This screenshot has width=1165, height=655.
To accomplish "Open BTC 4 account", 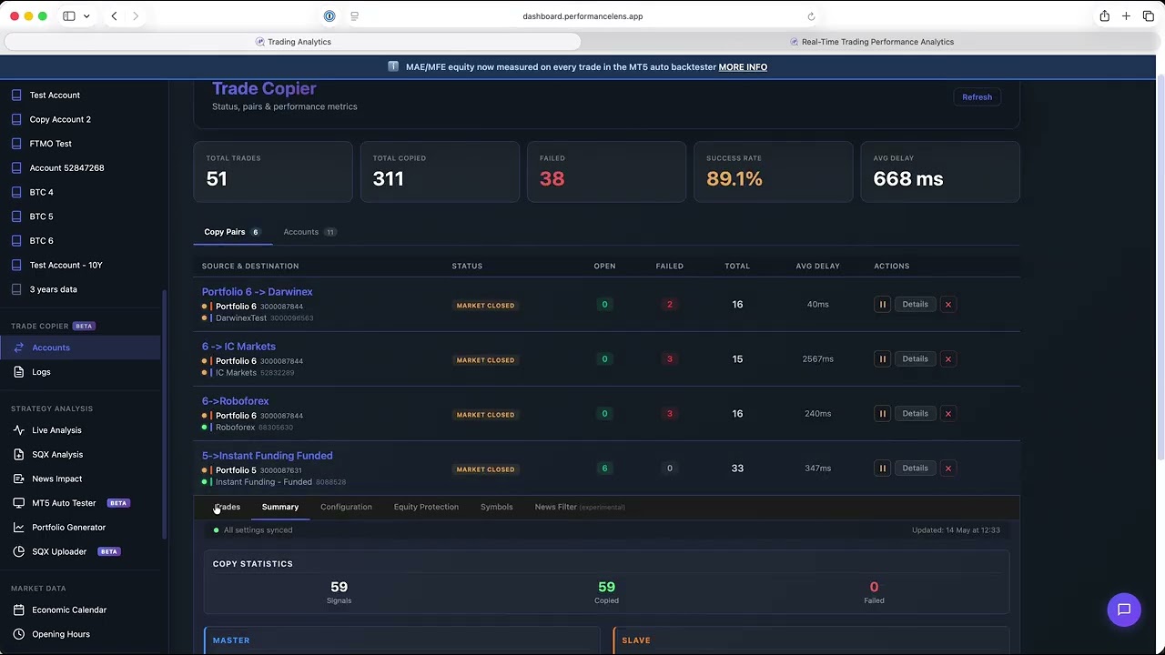I will 41,192.
